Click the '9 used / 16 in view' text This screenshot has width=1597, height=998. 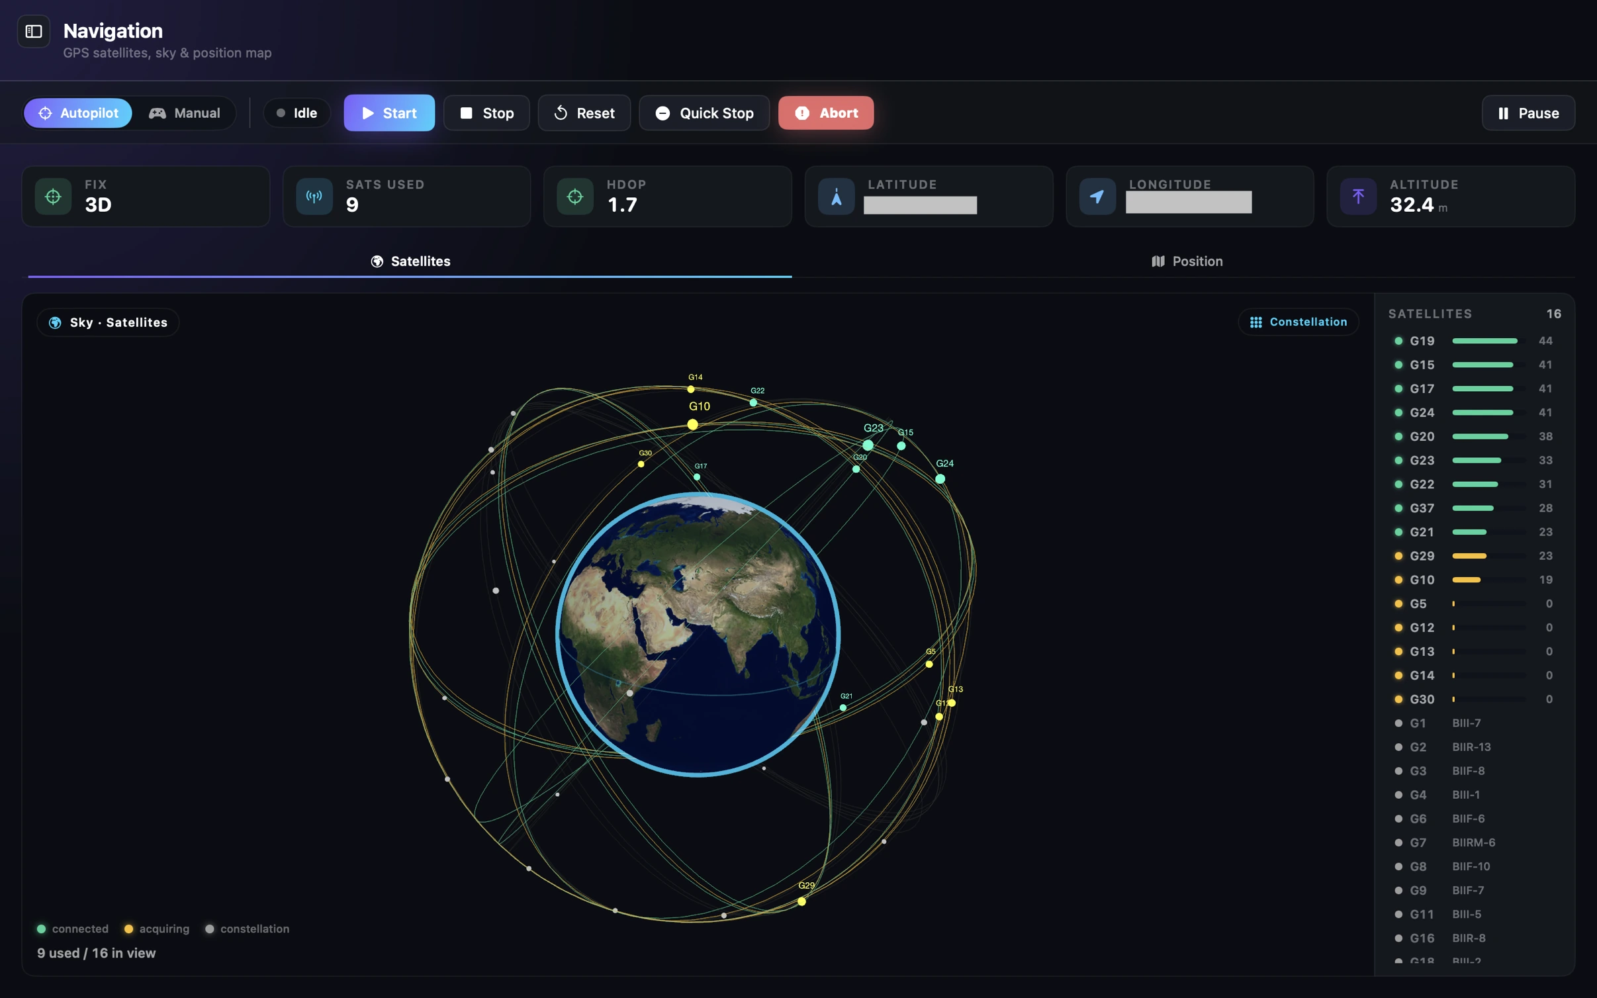97,953
